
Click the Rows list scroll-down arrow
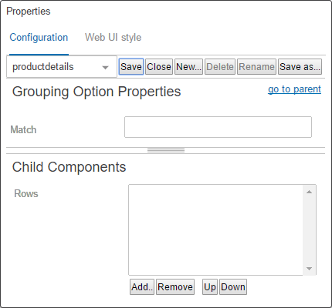coord(310,269)
